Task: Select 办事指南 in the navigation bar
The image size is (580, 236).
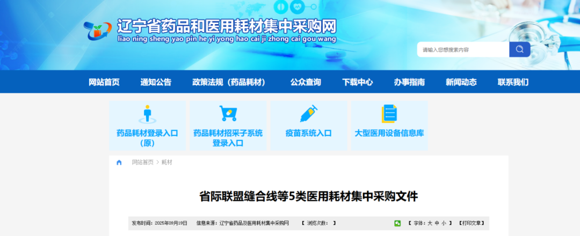Action: (409, 82)
